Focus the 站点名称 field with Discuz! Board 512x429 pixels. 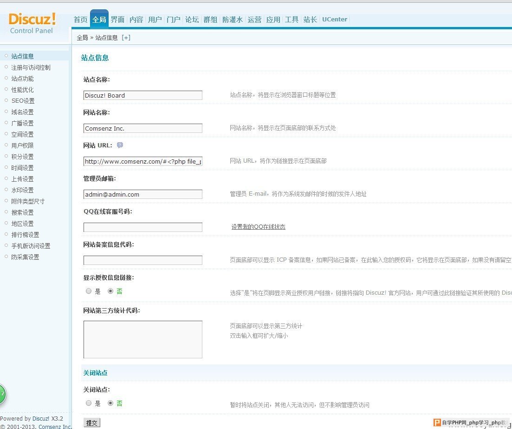click(143, 95)
